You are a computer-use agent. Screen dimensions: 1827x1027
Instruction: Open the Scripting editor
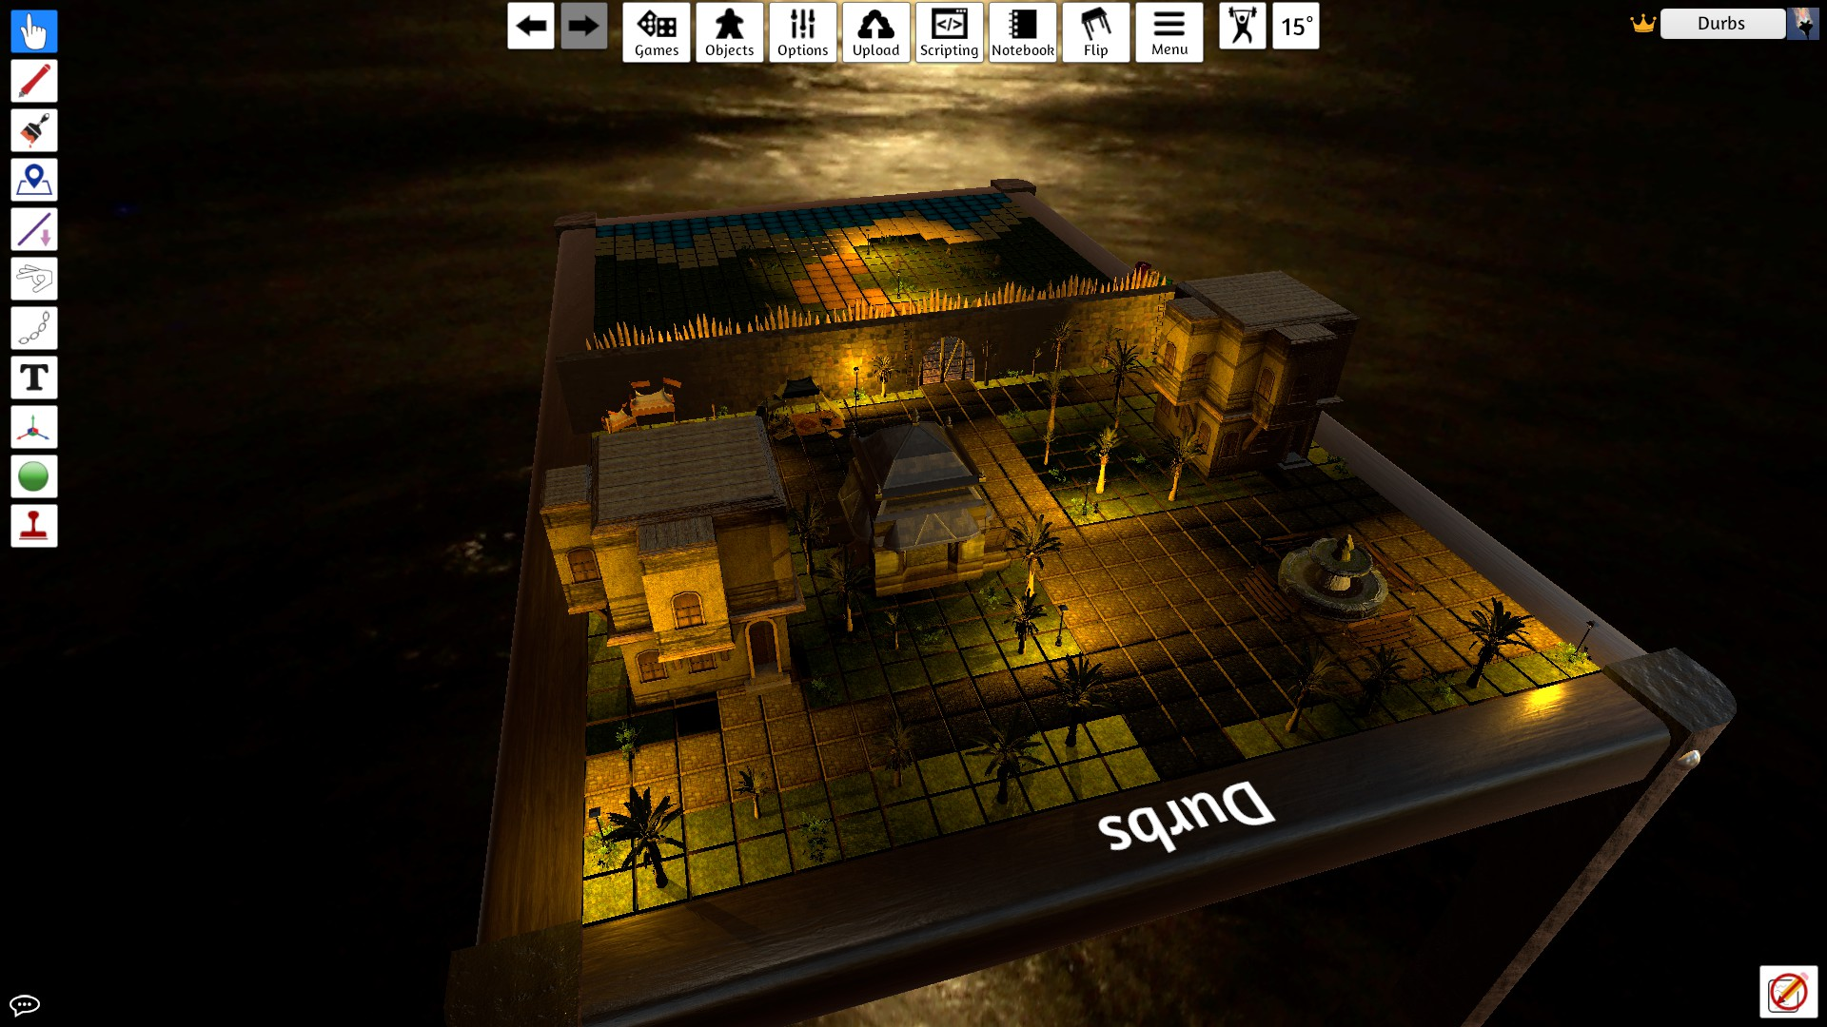pos(950,32)
